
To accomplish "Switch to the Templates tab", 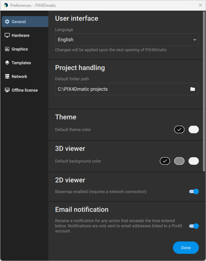I will pos(25,63).
